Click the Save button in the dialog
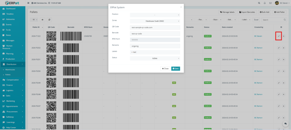 (176, 68)
